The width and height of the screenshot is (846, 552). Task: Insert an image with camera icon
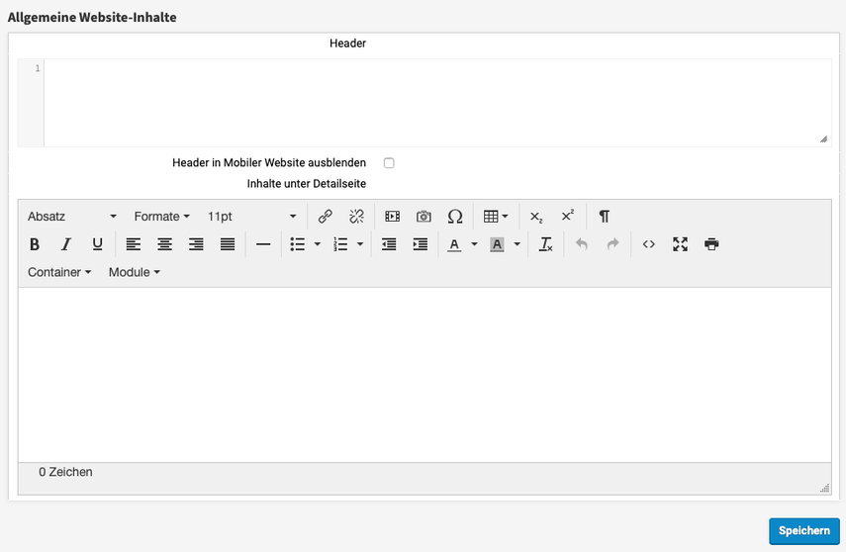pos(423,217)
